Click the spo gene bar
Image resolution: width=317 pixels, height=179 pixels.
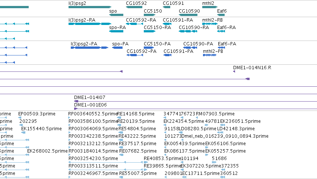coord(116,15)
